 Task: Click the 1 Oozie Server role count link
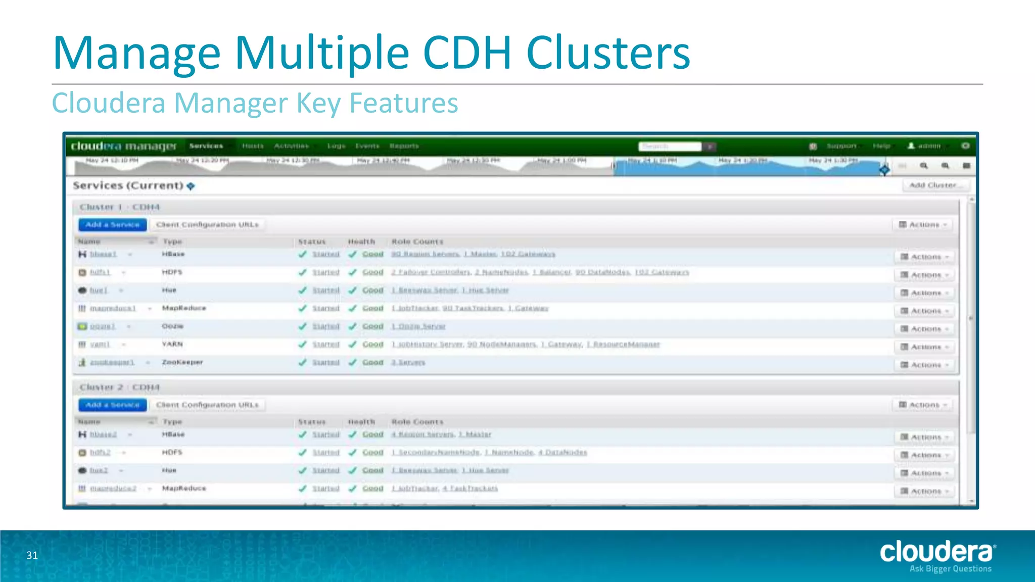pyautogui.click(x=418, y=326)
